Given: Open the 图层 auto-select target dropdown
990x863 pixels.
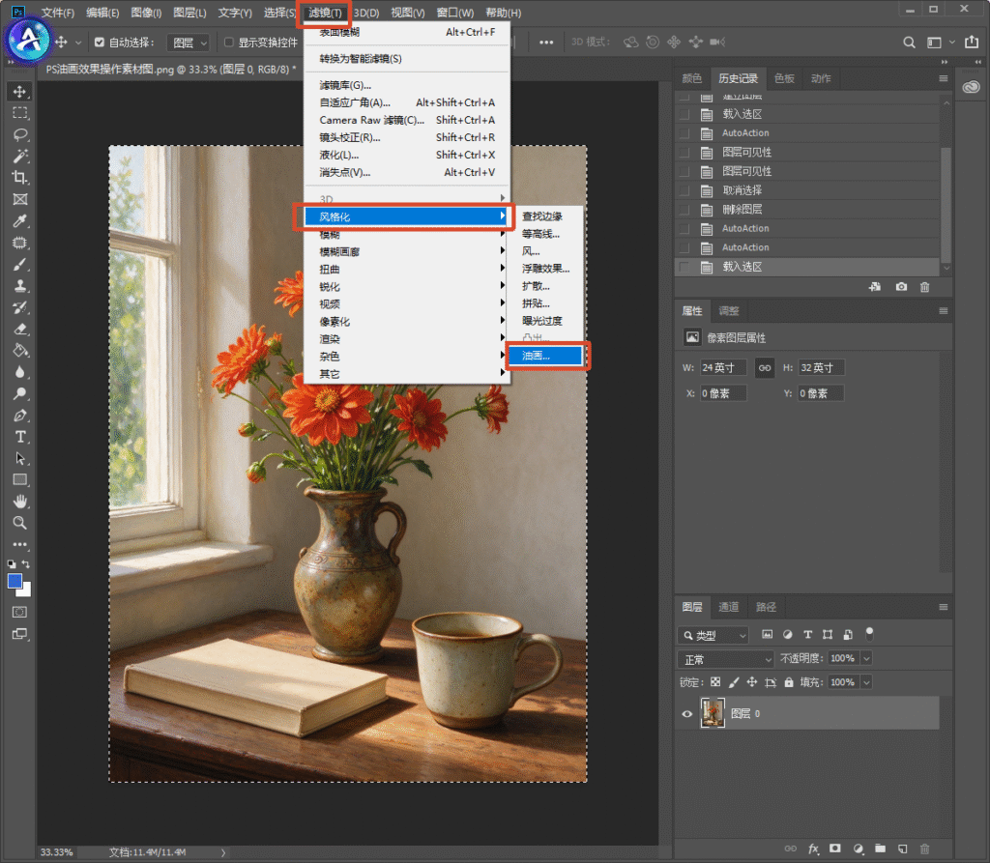Looking at the screenshot, I should coord(189,43).
